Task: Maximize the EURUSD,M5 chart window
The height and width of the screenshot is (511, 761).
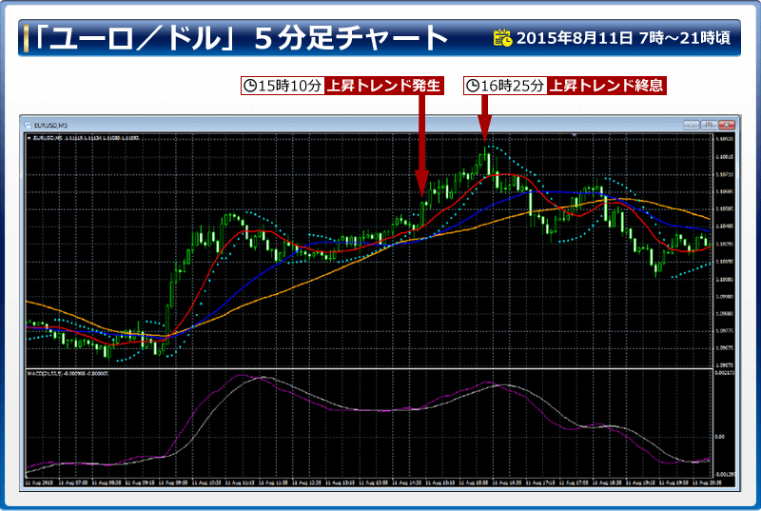Action: [708, 125]
